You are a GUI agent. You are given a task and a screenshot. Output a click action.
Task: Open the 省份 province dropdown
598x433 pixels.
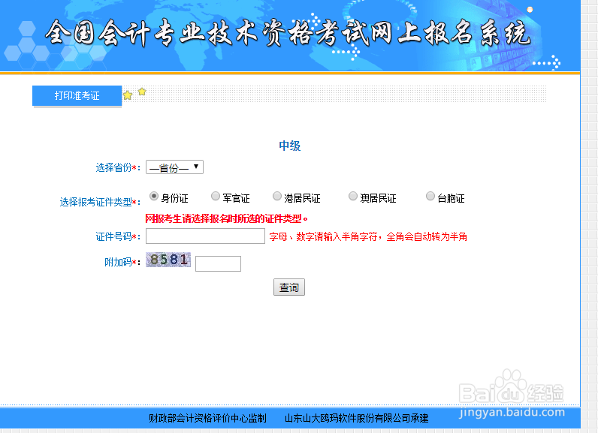click(x=174, y=167)
